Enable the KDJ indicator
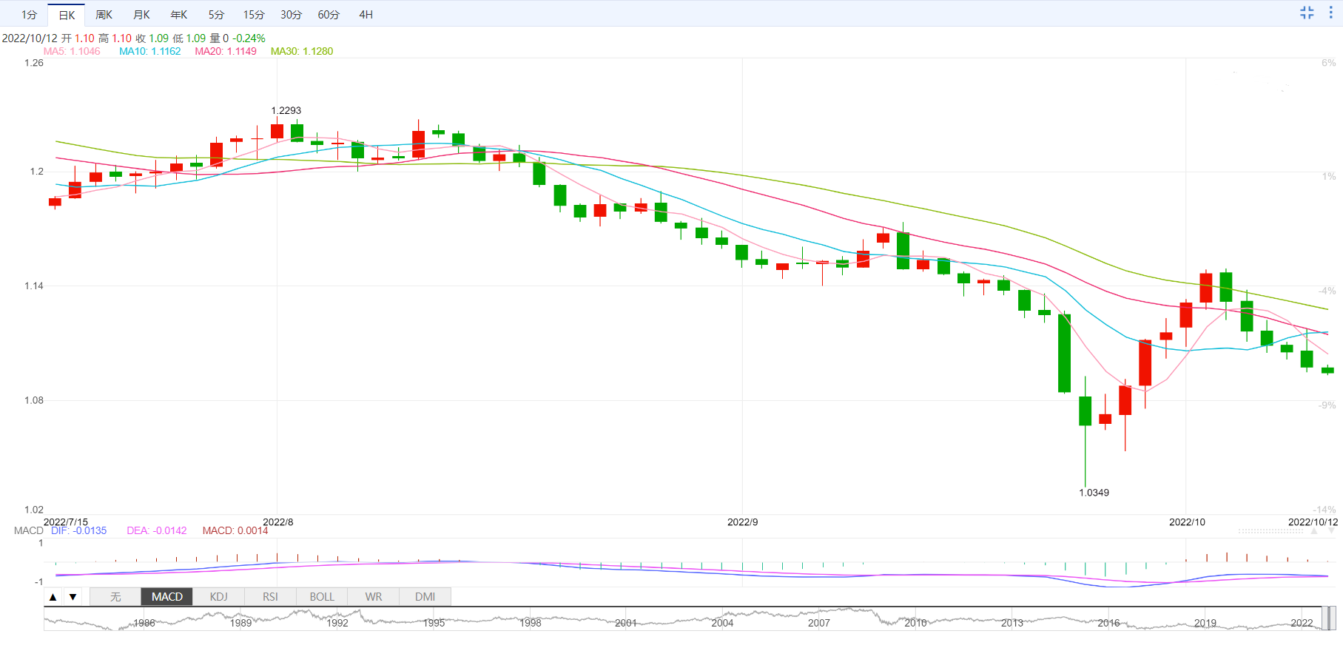 219,597
